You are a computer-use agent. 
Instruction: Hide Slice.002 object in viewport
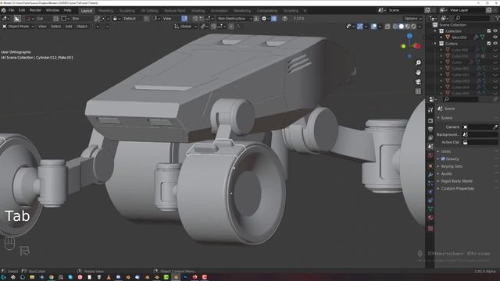tap(495, 37)
